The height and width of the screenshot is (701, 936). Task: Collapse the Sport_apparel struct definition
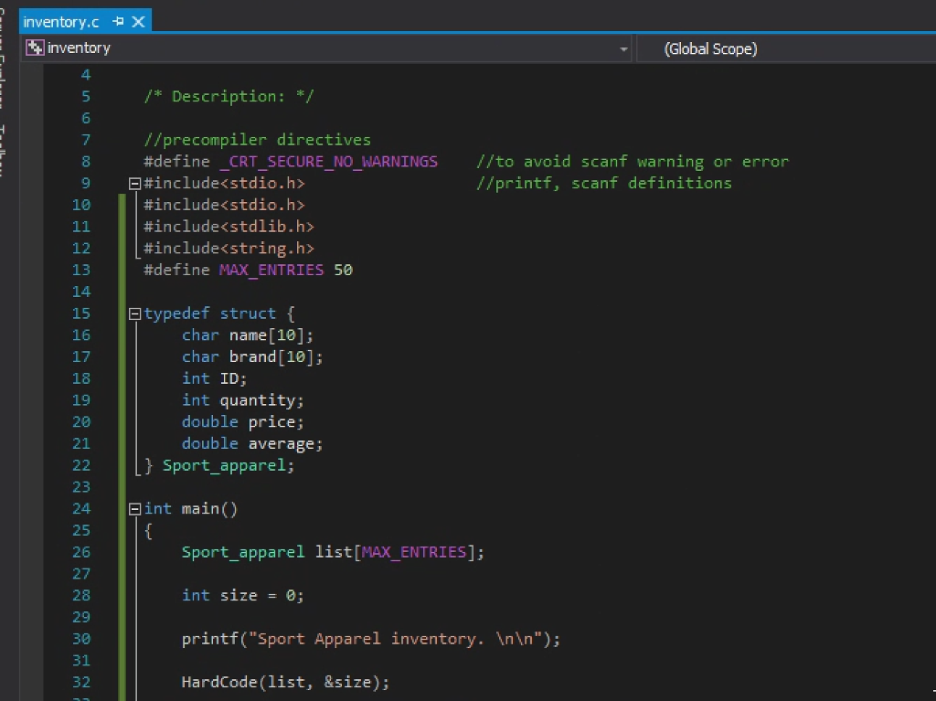[133, 313]
